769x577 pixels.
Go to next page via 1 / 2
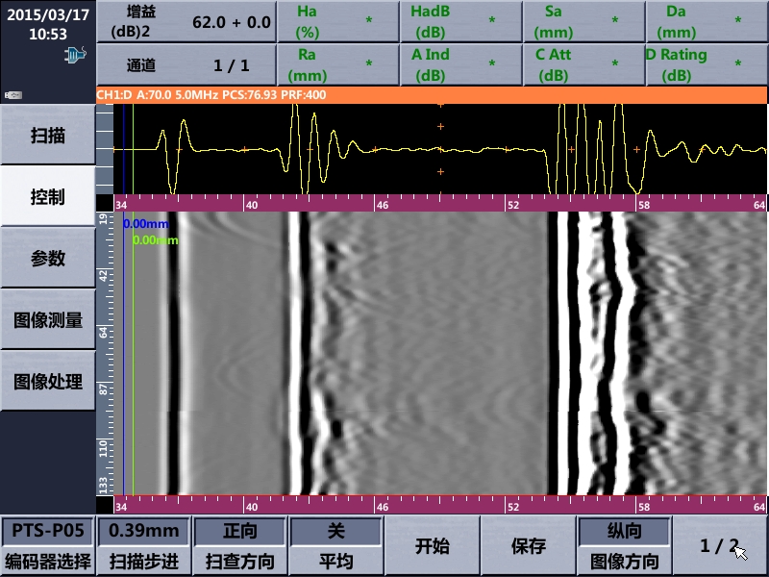[x=720, y=545]
